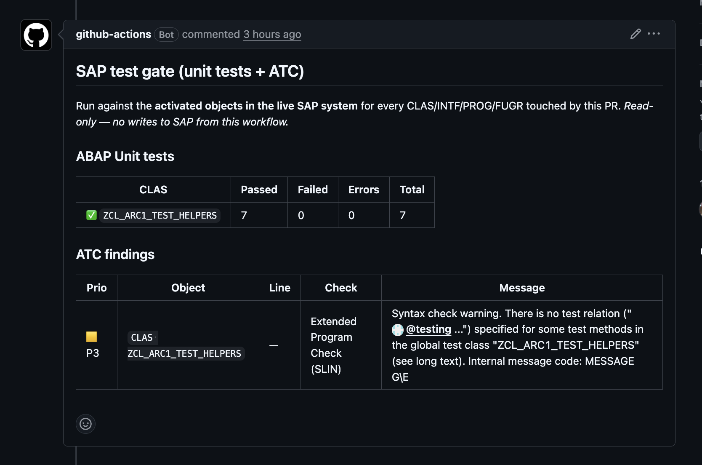This screenshot has height=465, width=702.
Task: Open the comment's three-dot options menu
Action: [654, 34]
